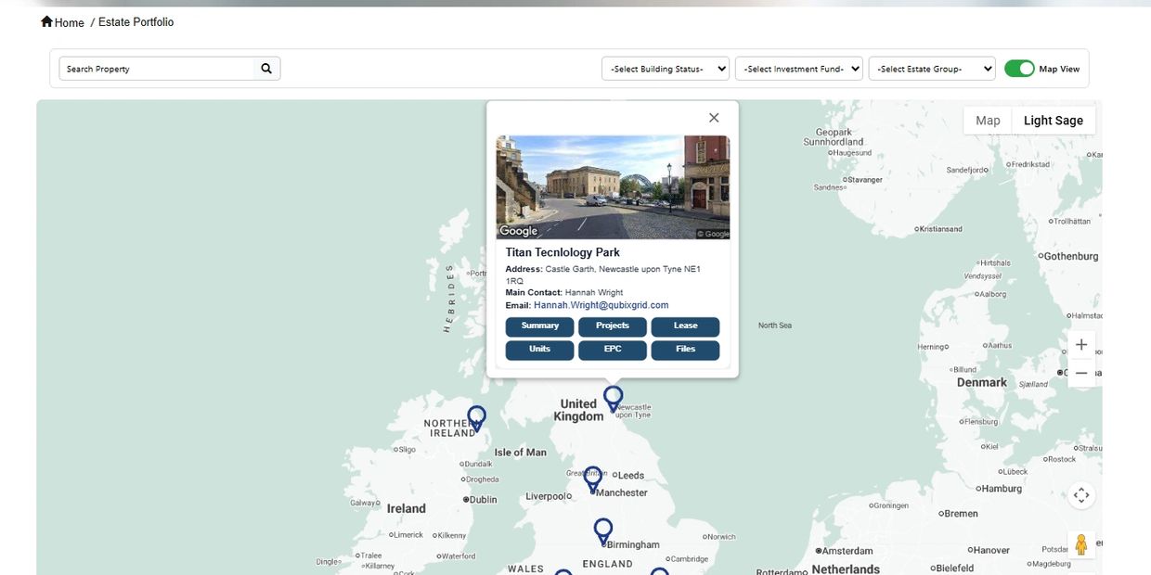The width and height of the screenshot is (1151, 575).
Task: Select the map pin near Manchester
Action: (x=592, y=478)
